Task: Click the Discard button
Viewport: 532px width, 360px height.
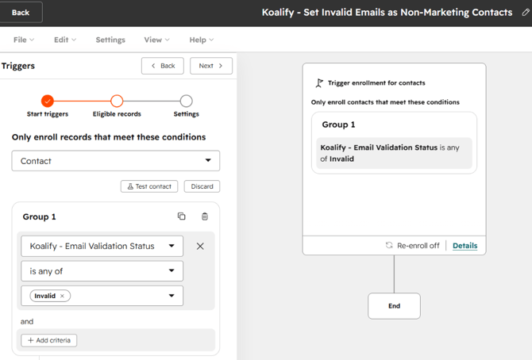Action: click(202, 186)
